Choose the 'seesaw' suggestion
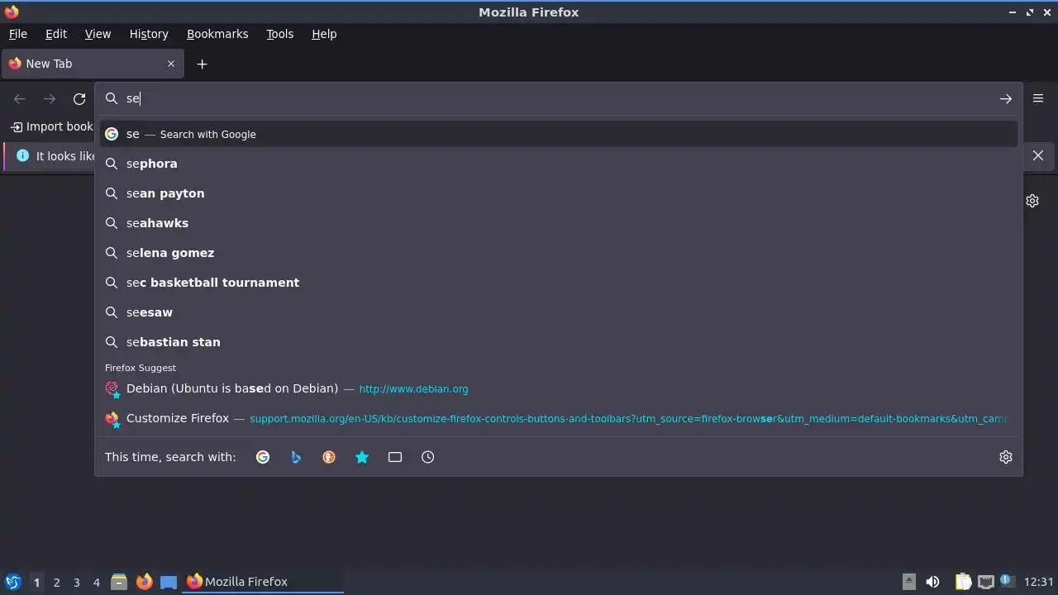This screenshot has height=595, width=1058. pyautogui.click(x=559, y=312)
